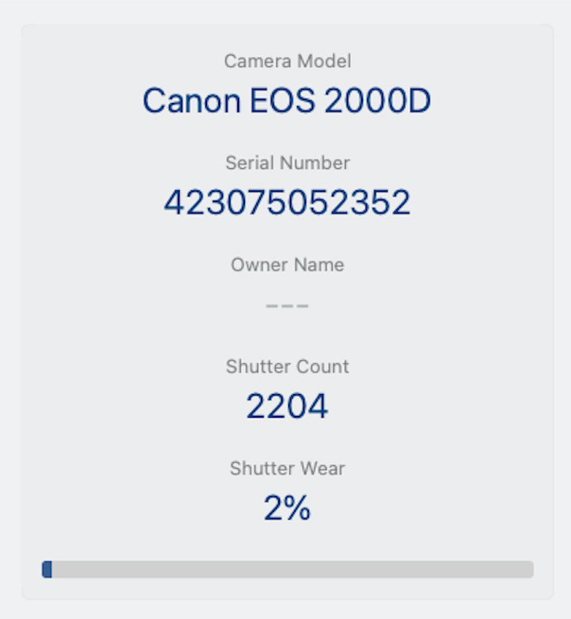Select the serial number 423075052352
The width and height of the screenshot is (571, 619).
(287, 202)
